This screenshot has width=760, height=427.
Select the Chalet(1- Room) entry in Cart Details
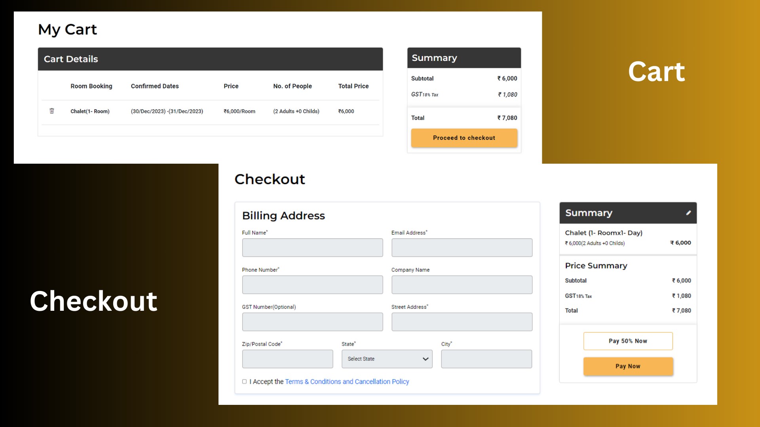(x=90, y=111)
